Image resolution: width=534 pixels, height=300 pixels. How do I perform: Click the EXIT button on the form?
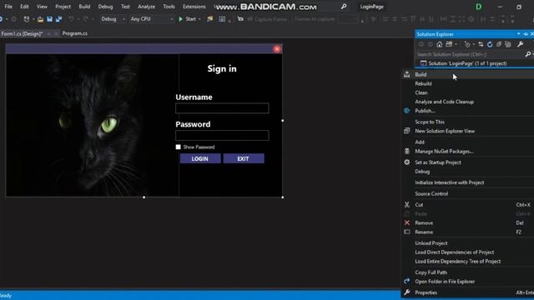click(244, 158)
